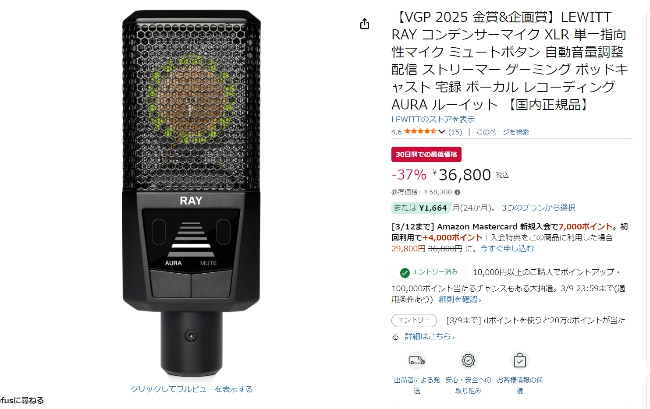Image resolution: width=650 pixels, height=409 pixels.
Task: Click 出品者による発送 label
Action: click(417, 385)
